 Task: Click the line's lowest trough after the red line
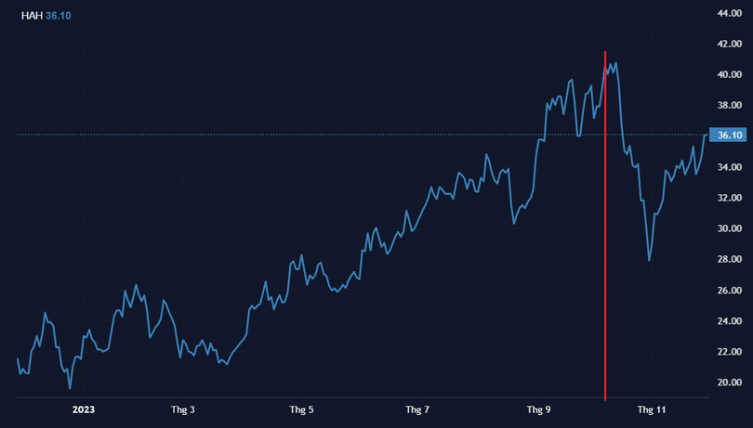click(x=649, y=260)
